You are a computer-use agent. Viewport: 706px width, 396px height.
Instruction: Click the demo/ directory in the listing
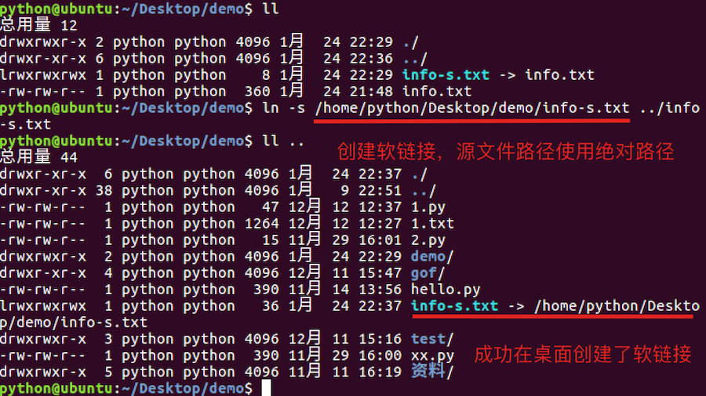(432, 257)
